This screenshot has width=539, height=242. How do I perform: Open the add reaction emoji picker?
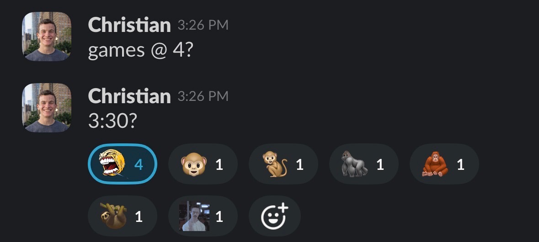(x=275, y=216)
